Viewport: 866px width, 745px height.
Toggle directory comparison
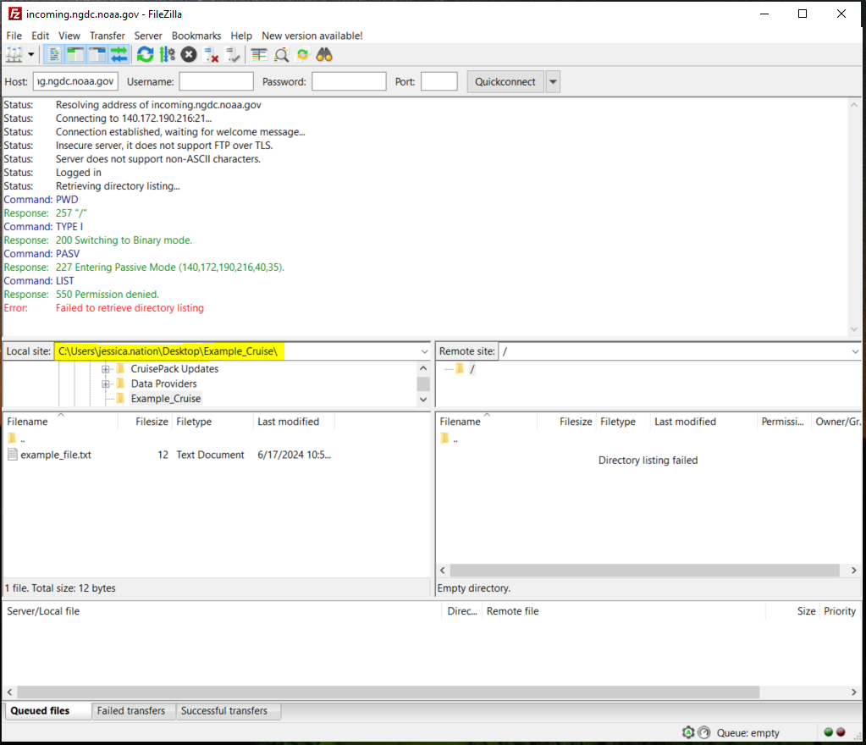click(281, 55)
